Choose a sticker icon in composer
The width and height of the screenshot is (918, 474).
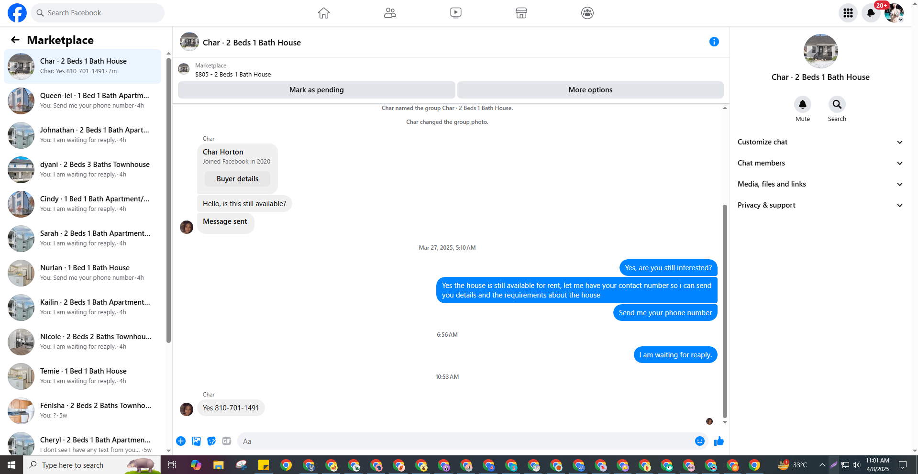click(x=211, y=441)
